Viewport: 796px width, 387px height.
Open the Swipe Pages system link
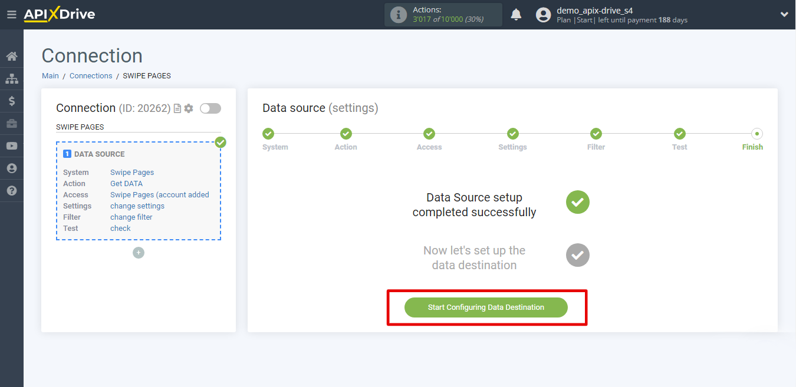pyautogui.click(x=132, y=173)
